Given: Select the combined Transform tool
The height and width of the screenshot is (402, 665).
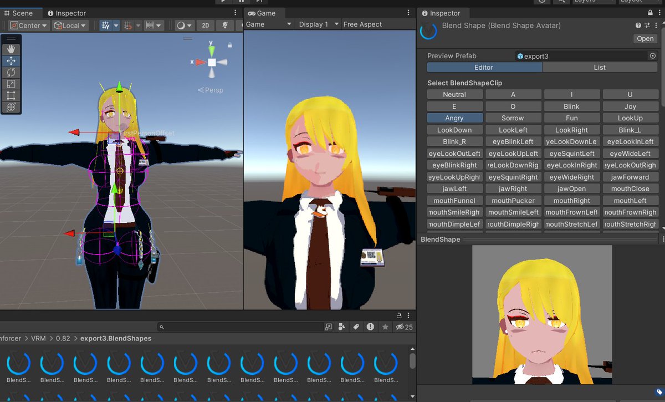Looking at the screenshot, I should (x=11, y=107).
